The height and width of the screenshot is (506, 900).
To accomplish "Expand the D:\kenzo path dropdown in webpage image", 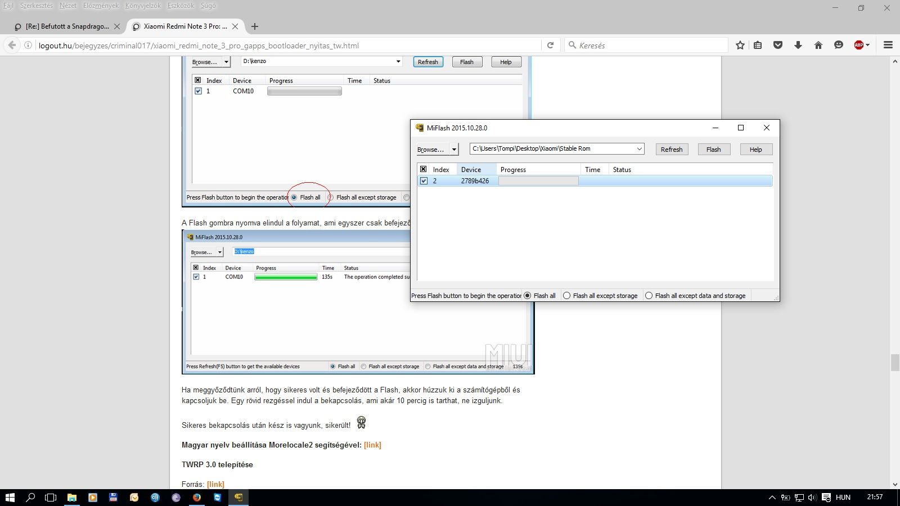I will (398, 62).
